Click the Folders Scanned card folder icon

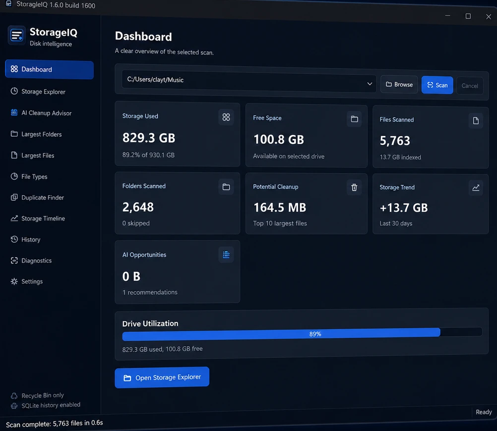226,187
